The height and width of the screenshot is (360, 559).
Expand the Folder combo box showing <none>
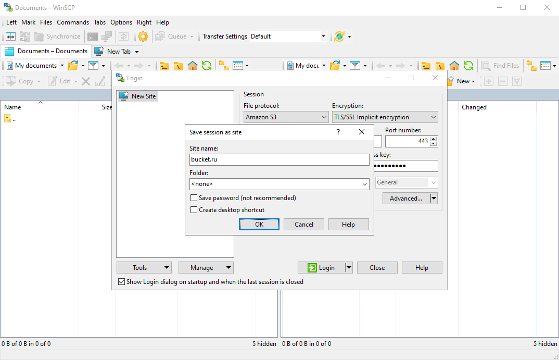365,184
